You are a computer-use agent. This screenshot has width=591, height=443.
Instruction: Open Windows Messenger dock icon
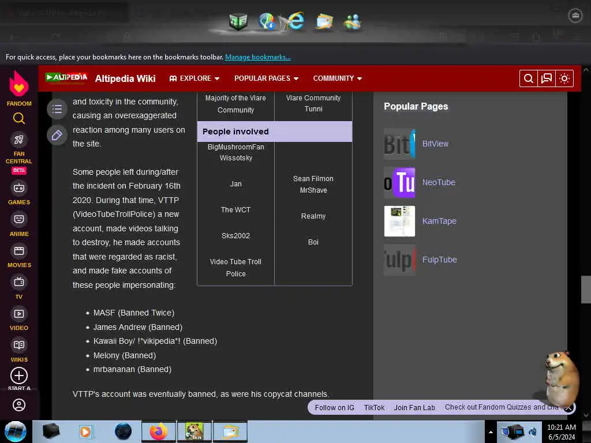[x=353, y=22]
